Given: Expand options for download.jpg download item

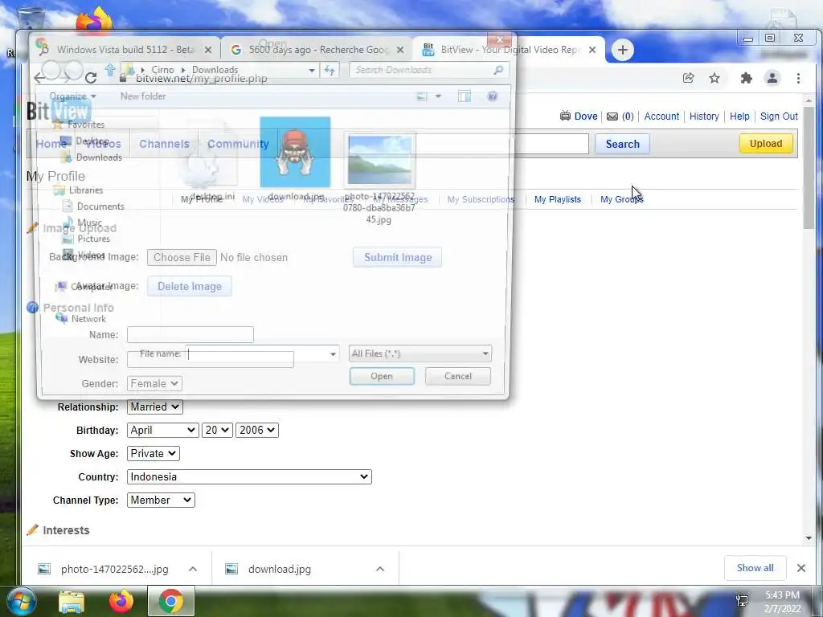Looking at the screenshot, I should click(x=380, y=569).
